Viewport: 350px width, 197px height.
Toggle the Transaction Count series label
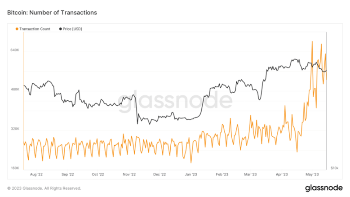[x=35, y=29]
